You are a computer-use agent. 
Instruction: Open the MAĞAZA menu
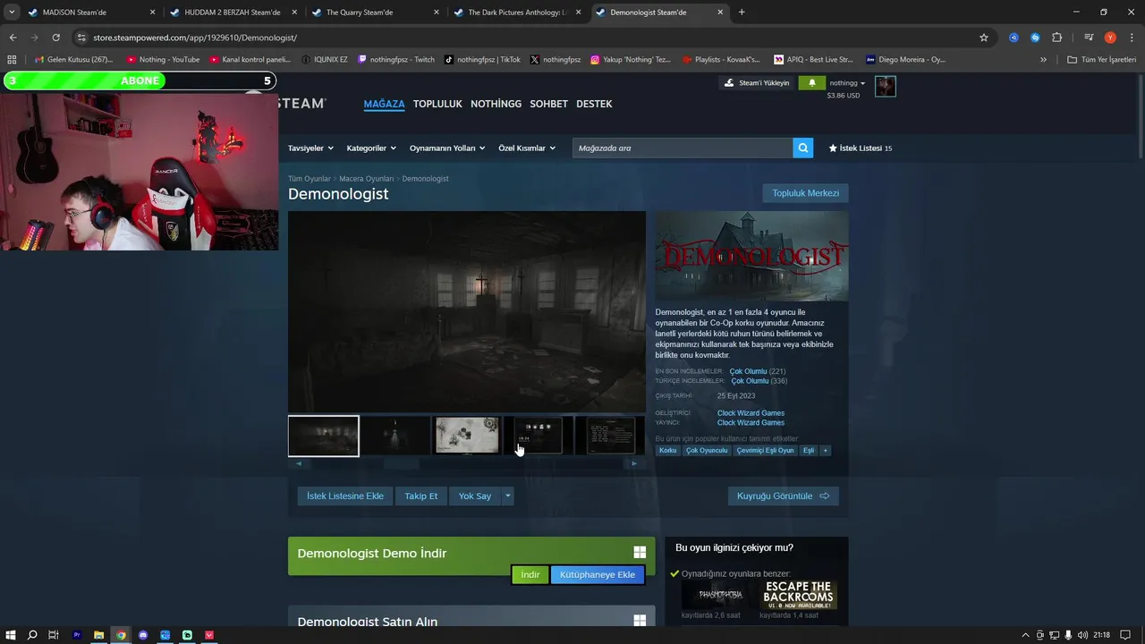pos(384,104)
